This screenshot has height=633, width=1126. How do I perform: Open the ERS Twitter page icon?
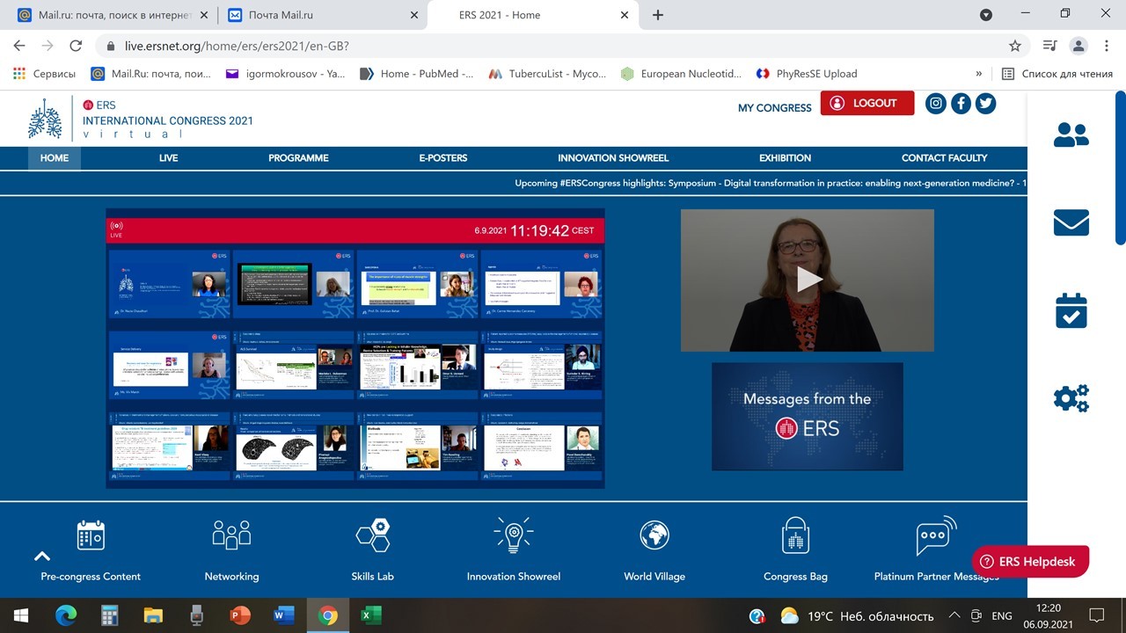985,104
